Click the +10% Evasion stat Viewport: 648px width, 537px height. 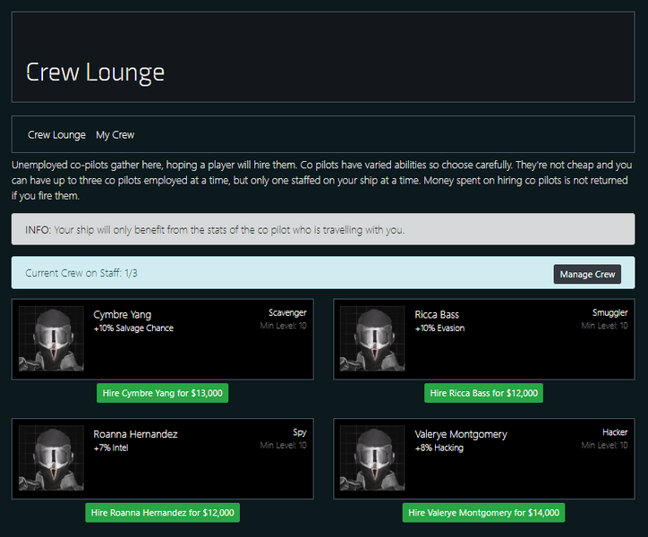point(439,328)
